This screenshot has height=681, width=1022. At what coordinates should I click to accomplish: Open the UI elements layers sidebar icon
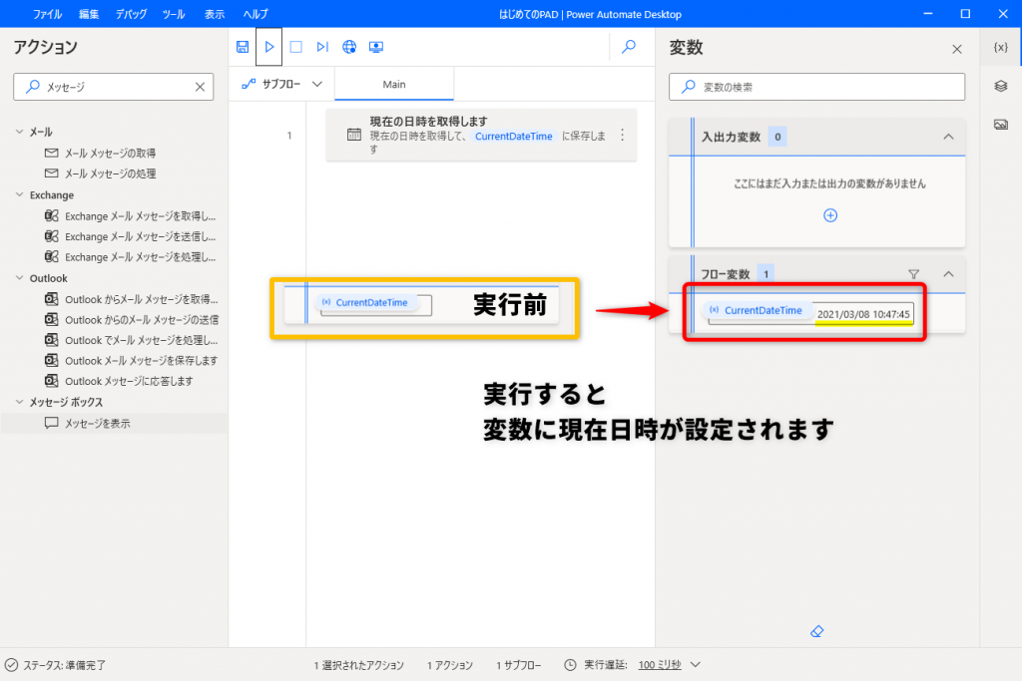point(1000,86)
